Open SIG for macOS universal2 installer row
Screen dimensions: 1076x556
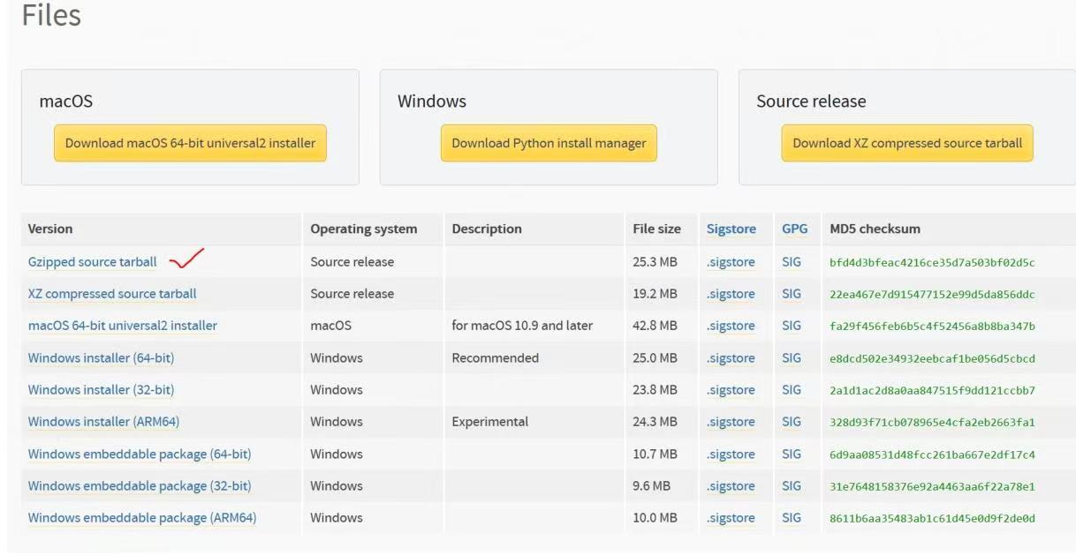click(x=792, y=326)
